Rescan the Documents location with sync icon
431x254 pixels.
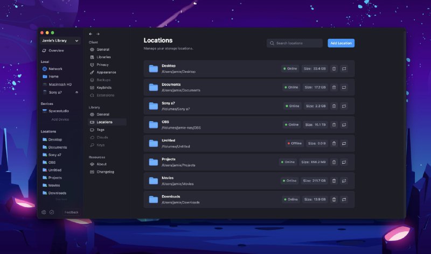pyautogui.click(x=344, y=87)
